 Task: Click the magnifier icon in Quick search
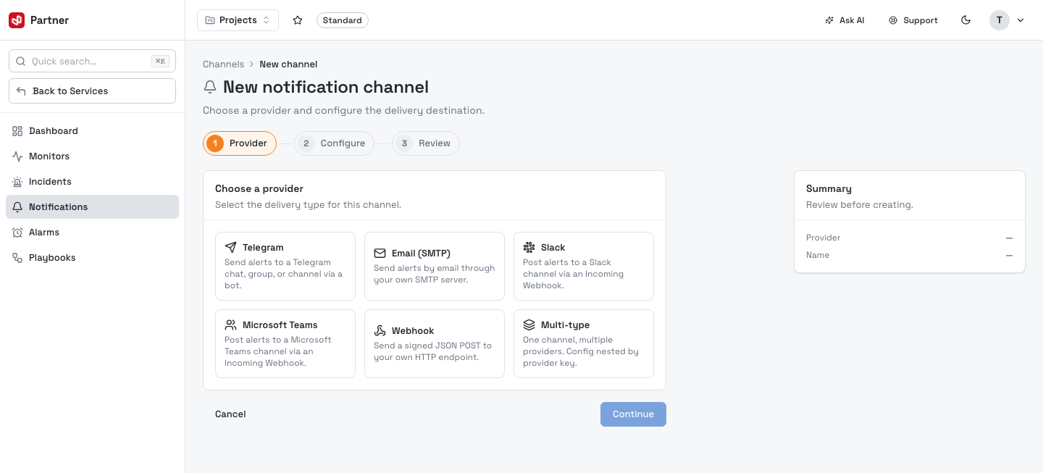20,62
